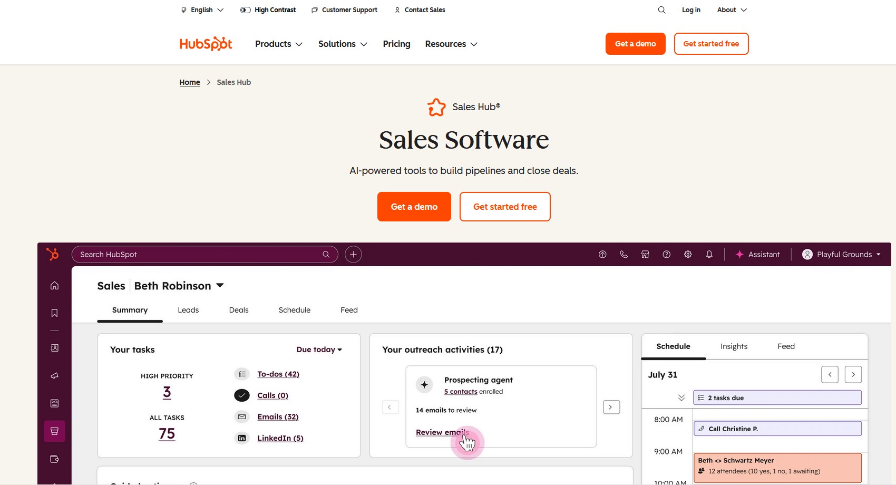Open the website search magnifier beside Log in
Screen dimensions: 896x485
[x=661, y=10]
